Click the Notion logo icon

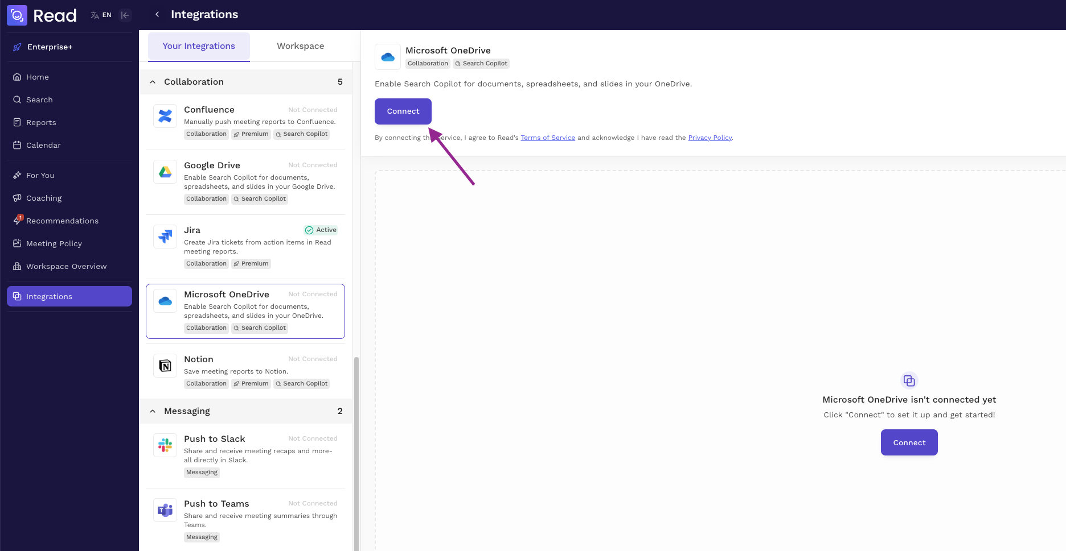tap(165, 366)
